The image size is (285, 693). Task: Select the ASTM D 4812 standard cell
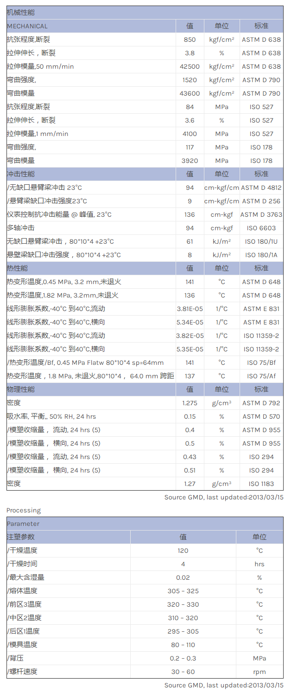pyautogui.click(x=261, y=188)
